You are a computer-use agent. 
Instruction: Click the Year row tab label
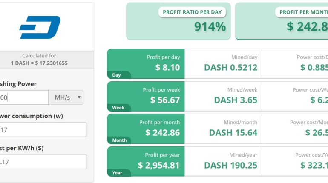pyautogui.click(x=117, y=173)
